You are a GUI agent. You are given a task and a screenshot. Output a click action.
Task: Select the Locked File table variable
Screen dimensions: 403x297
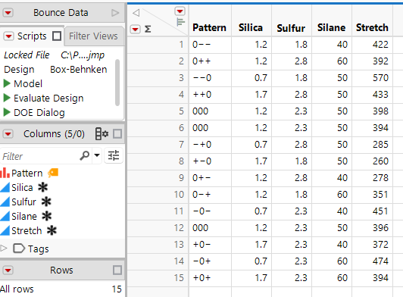(55, 55)
